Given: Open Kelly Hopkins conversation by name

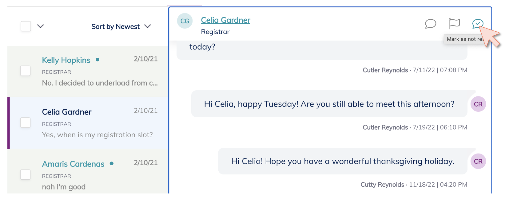Looking at the screenshot, I should (66, 60).
